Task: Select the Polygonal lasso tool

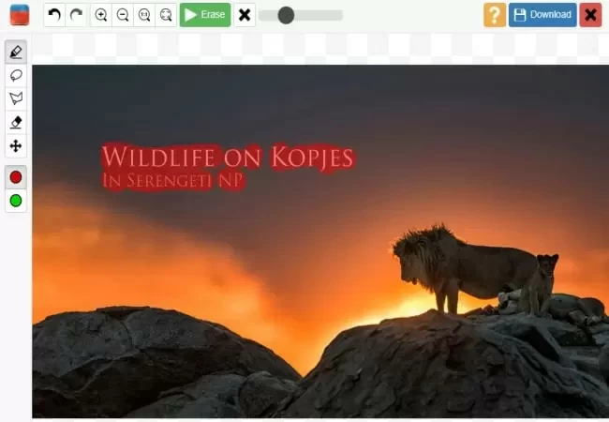Action: [x=16, y=98]
